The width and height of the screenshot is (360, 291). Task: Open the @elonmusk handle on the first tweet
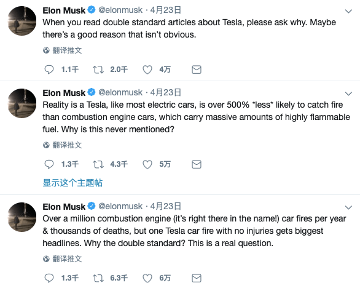pyautogui.click(x=120, y=10)
